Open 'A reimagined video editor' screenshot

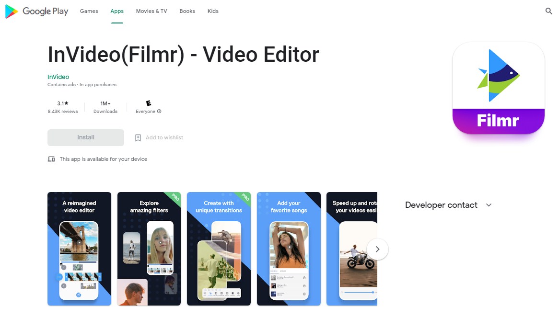[x=79, y=249]
